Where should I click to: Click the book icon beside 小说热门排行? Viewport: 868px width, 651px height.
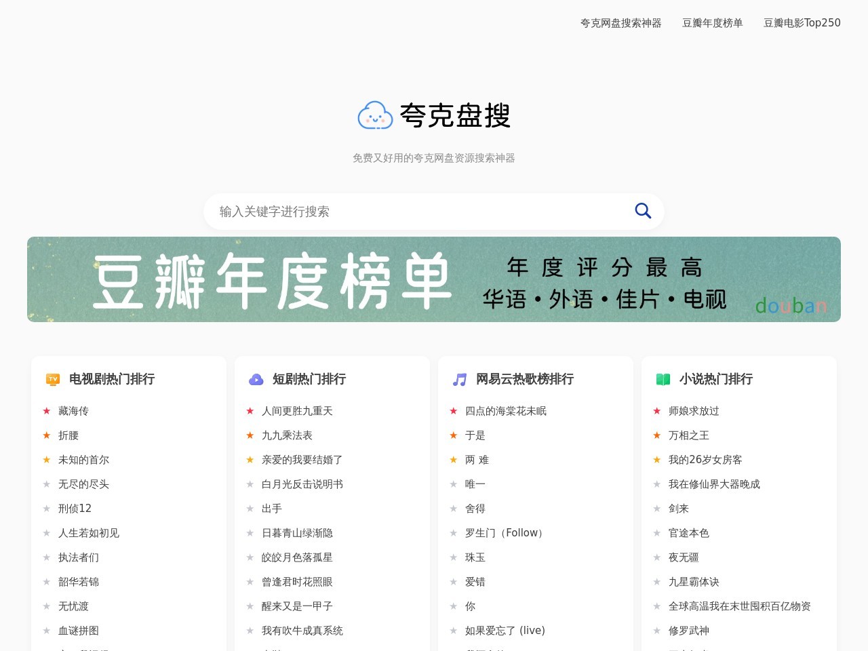(x=663, y=379)
